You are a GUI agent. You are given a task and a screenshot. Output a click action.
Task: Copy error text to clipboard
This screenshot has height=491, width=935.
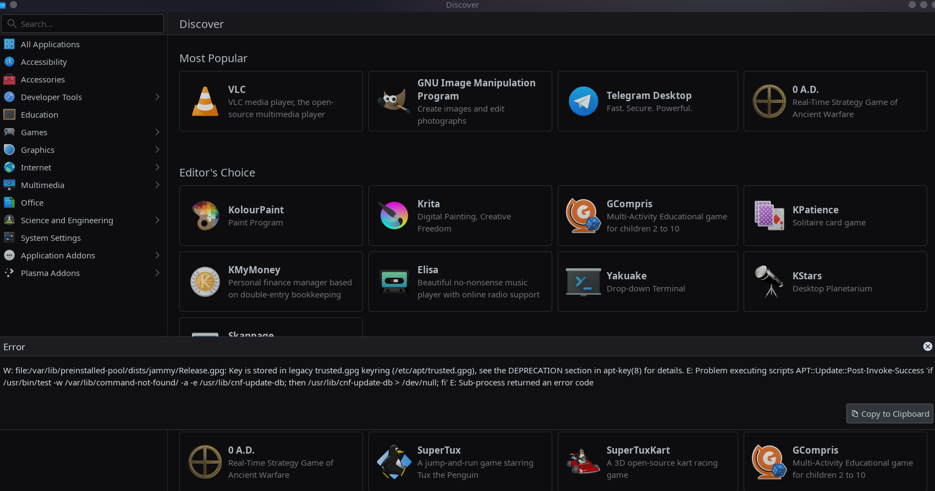click(x=889, y=413)
